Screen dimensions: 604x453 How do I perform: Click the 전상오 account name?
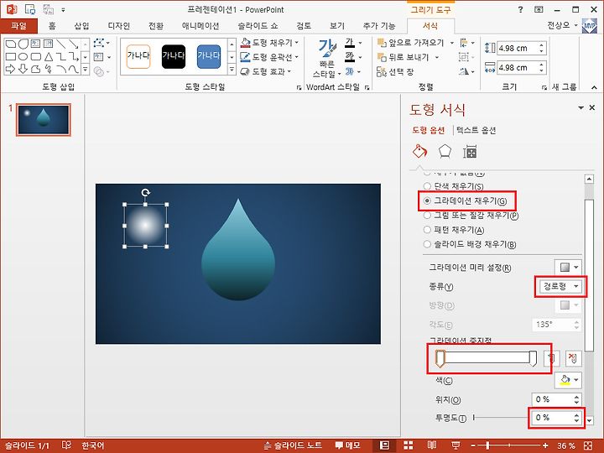tap(558, 25)
